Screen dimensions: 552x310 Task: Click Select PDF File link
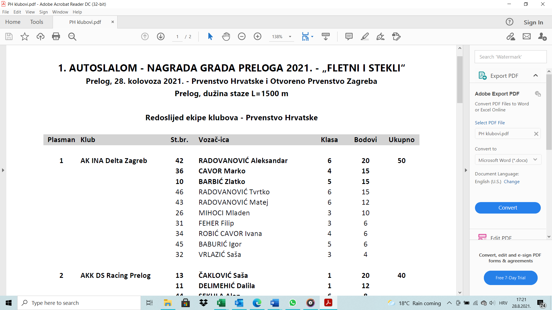coord(490,123)
